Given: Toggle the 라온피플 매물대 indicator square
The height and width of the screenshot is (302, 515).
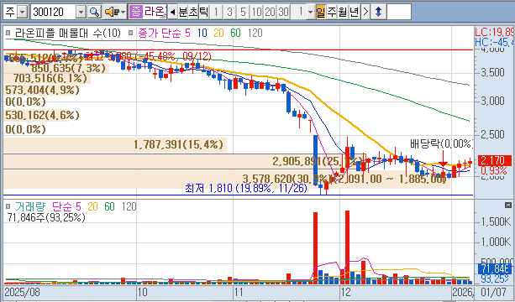Looking at the screenshot, I should click(x=8, y=33).
